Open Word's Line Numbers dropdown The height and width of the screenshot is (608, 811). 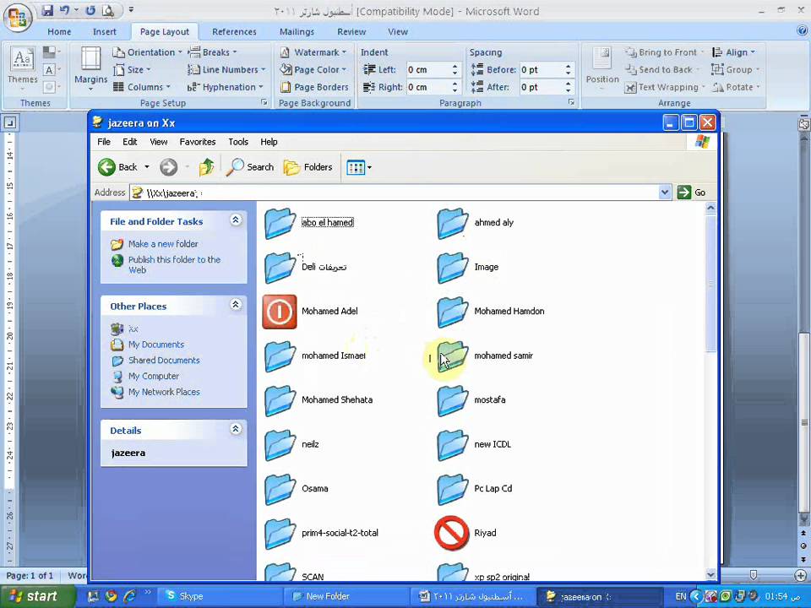[x=226, y=70]
